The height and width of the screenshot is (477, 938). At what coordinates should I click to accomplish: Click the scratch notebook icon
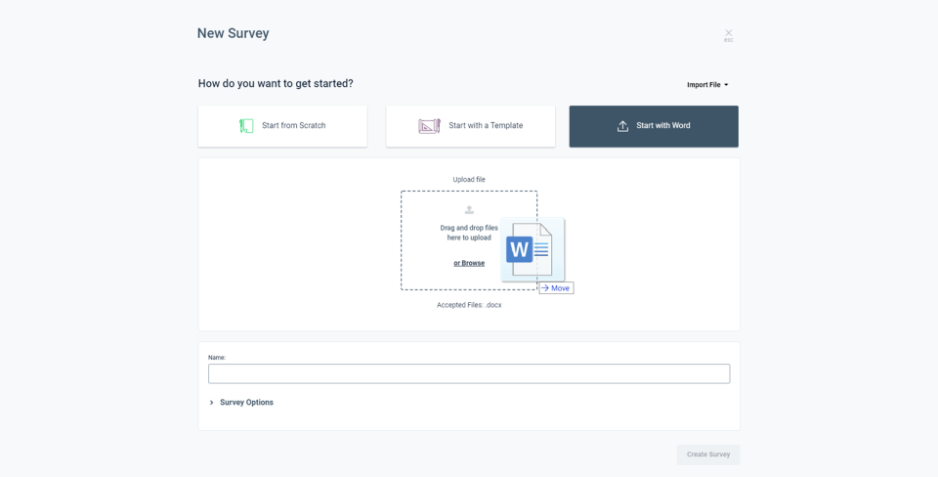(246, 126)
